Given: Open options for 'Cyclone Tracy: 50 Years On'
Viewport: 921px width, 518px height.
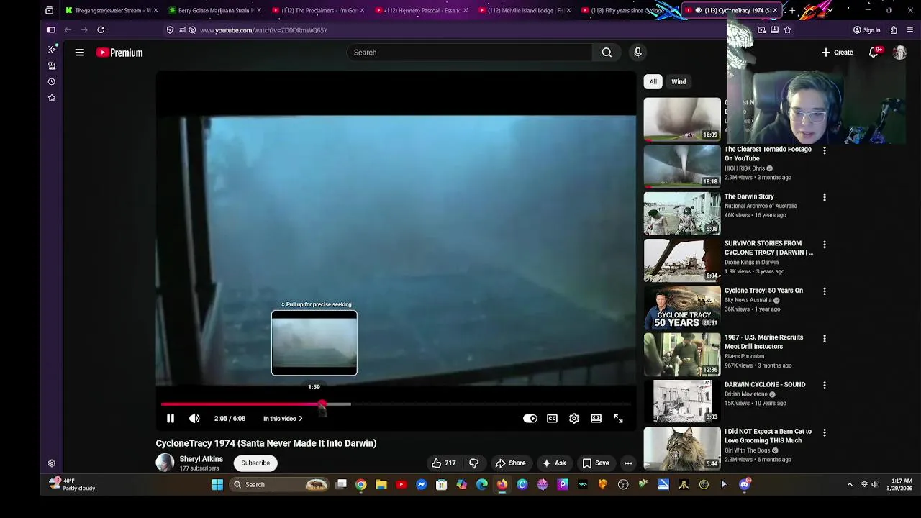Looking at the screenshot, I should click(x=825, y=291).
